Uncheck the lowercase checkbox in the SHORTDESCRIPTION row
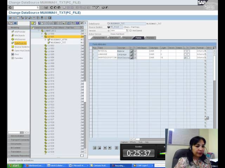The image size is (225, 168). pos(185,57)
